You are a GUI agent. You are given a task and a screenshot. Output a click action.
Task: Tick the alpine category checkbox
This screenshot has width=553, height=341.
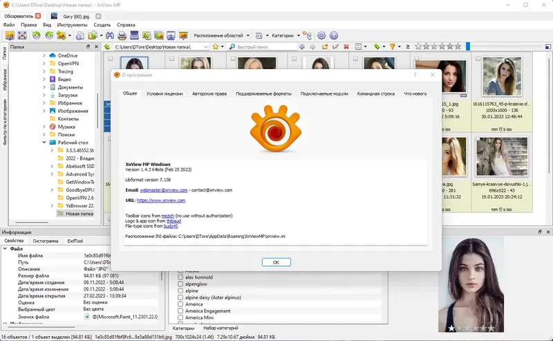[x=180, y=291]
